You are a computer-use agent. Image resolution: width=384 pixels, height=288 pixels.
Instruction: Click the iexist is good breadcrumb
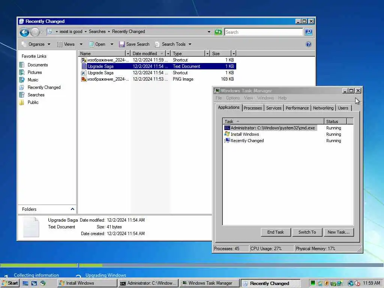coord(71,31)
